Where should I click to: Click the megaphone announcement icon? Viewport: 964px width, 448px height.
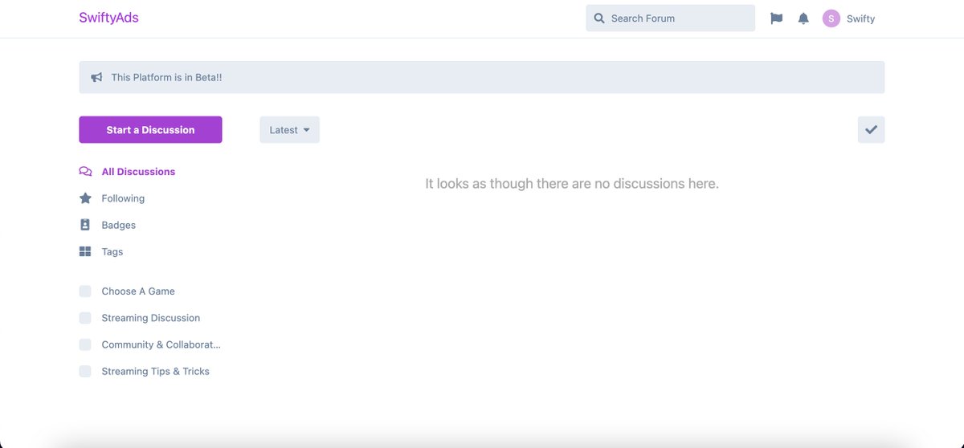[96, 77]
